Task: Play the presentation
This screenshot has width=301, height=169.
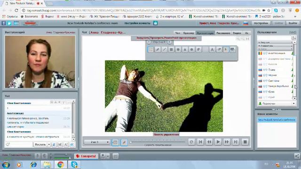Action: click(x=218, y=142)
